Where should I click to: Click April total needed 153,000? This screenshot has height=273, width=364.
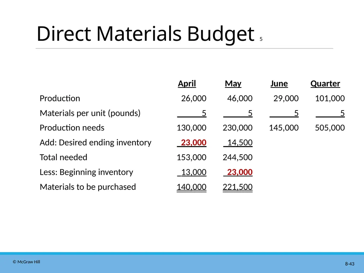(x=192, y=157)
